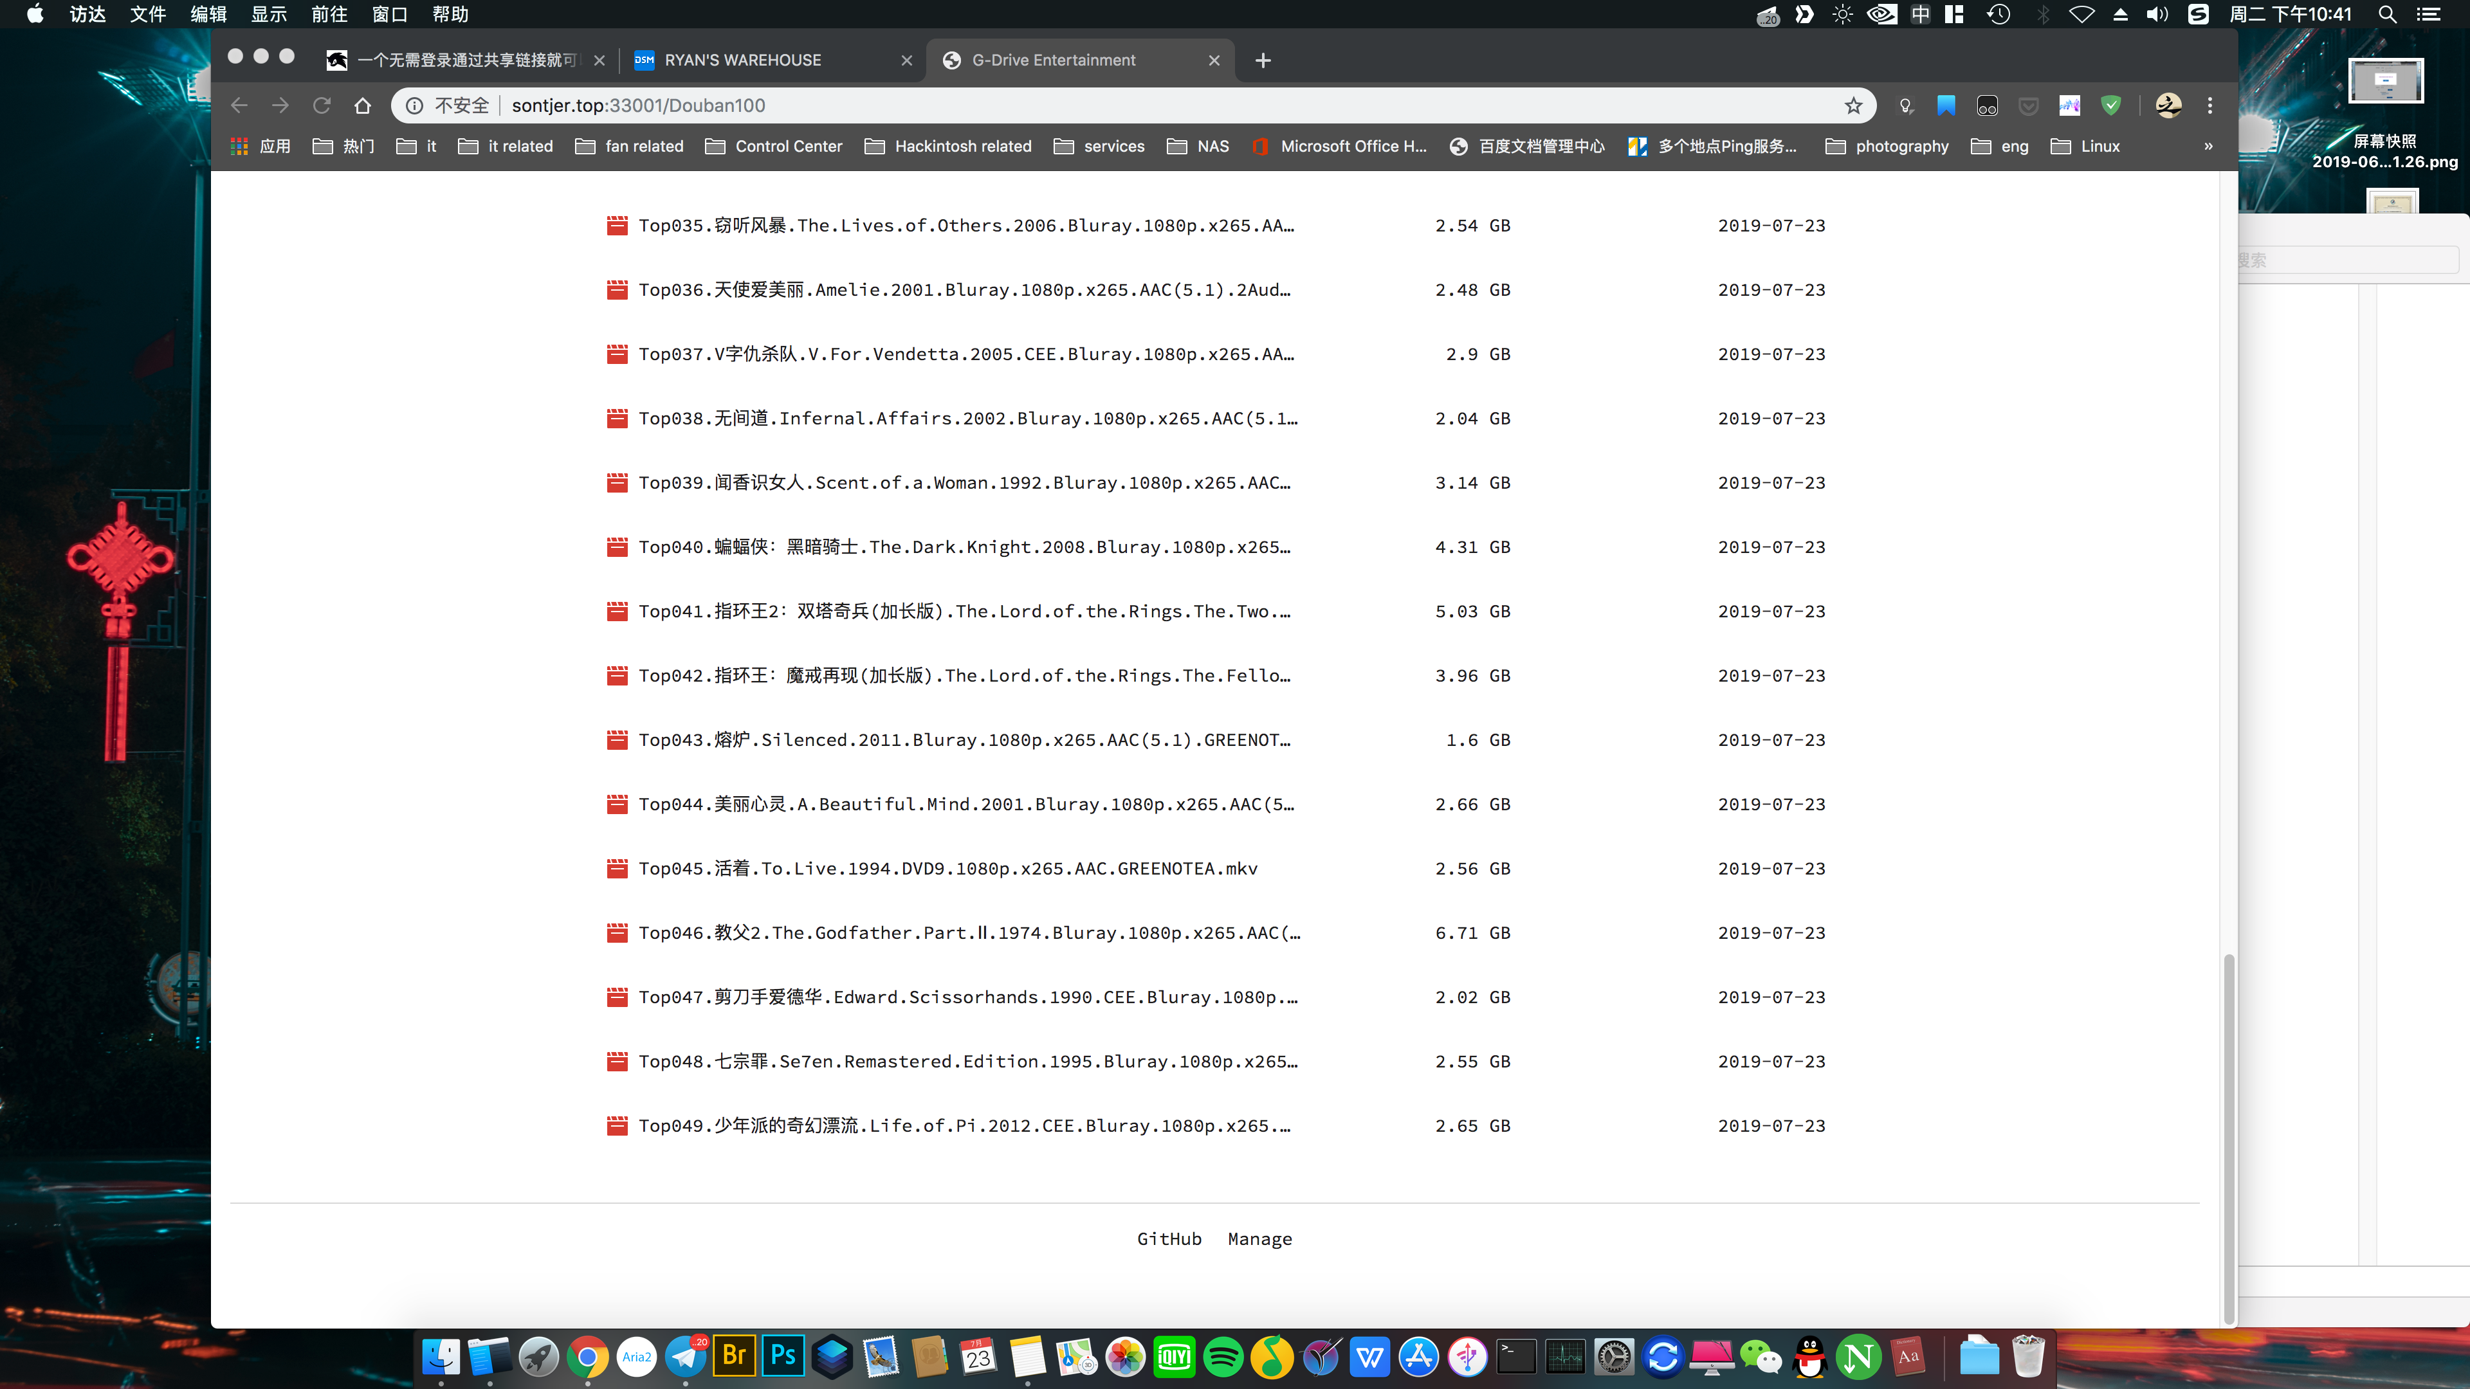Open WeChat from the dock

click(x=1761, y=1356)
